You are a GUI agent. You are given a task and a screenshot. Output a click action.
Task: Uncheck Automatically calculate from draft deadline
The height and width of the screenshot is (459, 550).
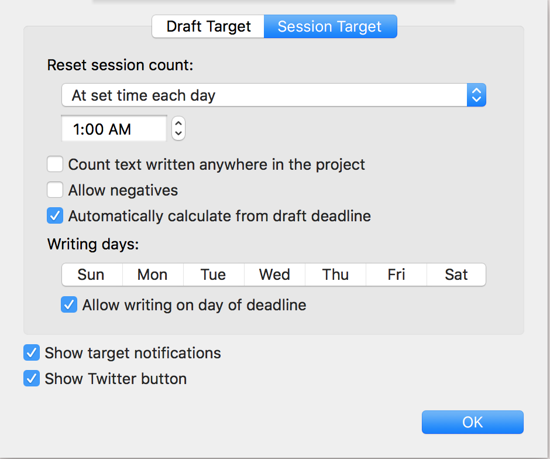[55, 216]
